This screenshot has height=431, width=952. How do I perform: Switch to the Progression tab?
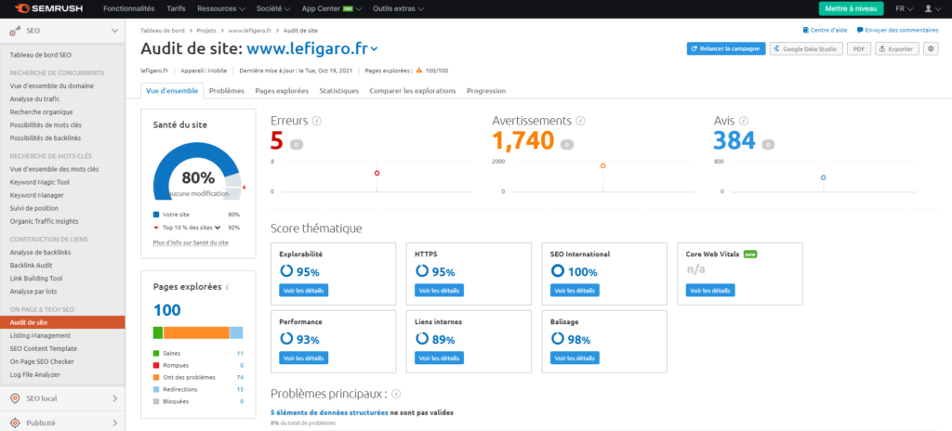485,90
